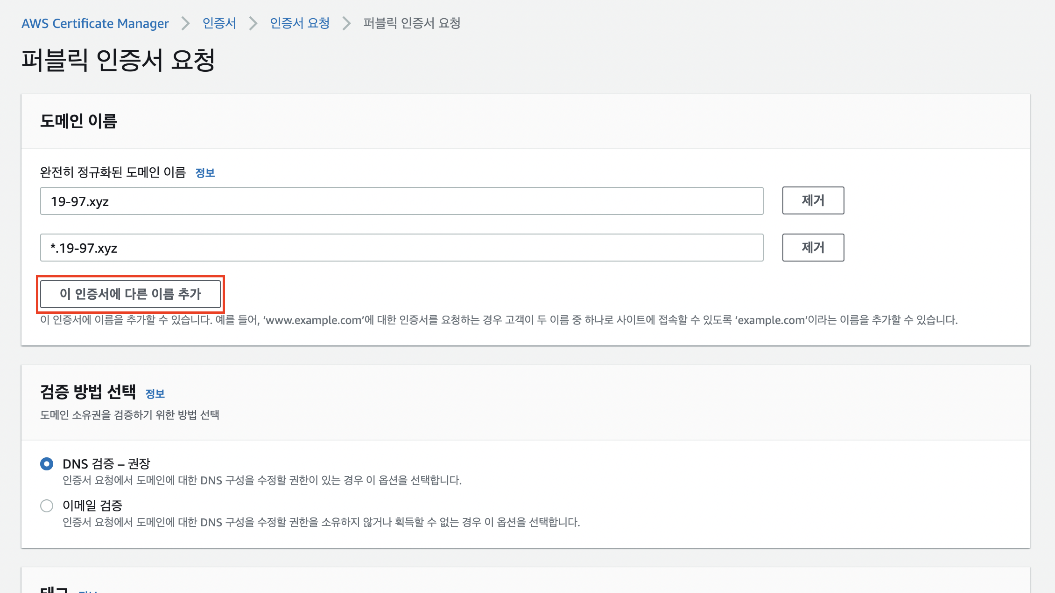Go to 인증서 요청 breadcrumb link
The image size is (1055, 593).
point(300,23)
